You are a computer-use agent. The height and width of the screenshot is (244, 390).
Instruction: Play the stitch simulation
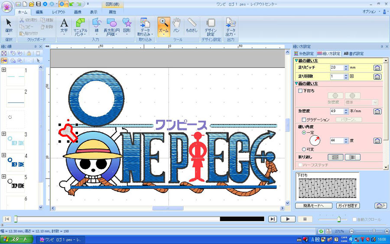pos(288,219)
